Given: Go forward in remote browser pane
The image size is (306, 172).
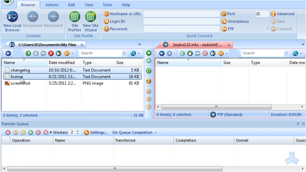Looking at the screenshot, I should pyautogui.click(x=169, y=53).
